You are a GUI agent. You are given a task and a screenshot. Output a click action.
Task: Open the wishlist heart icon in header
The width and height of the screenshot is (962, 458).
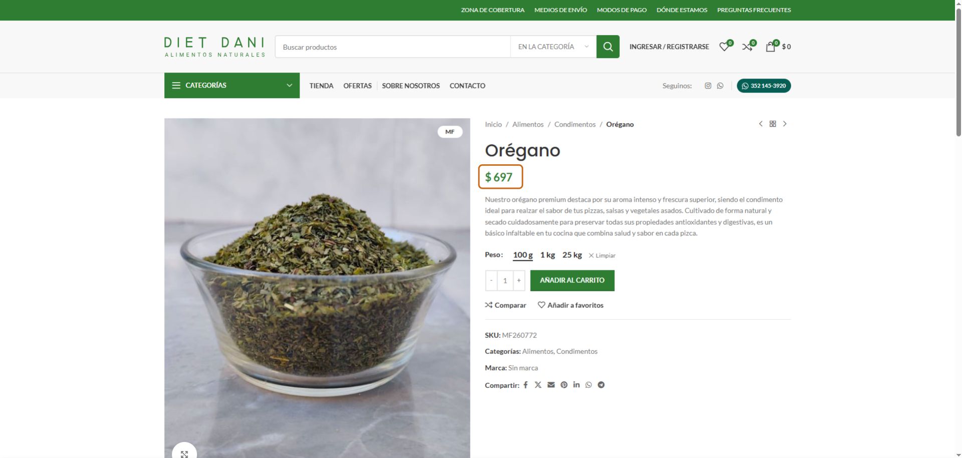(725, 47)
